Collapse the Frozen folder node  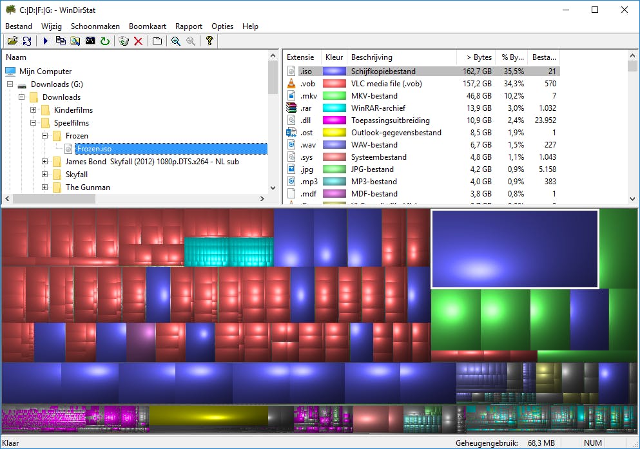point(45,136)
